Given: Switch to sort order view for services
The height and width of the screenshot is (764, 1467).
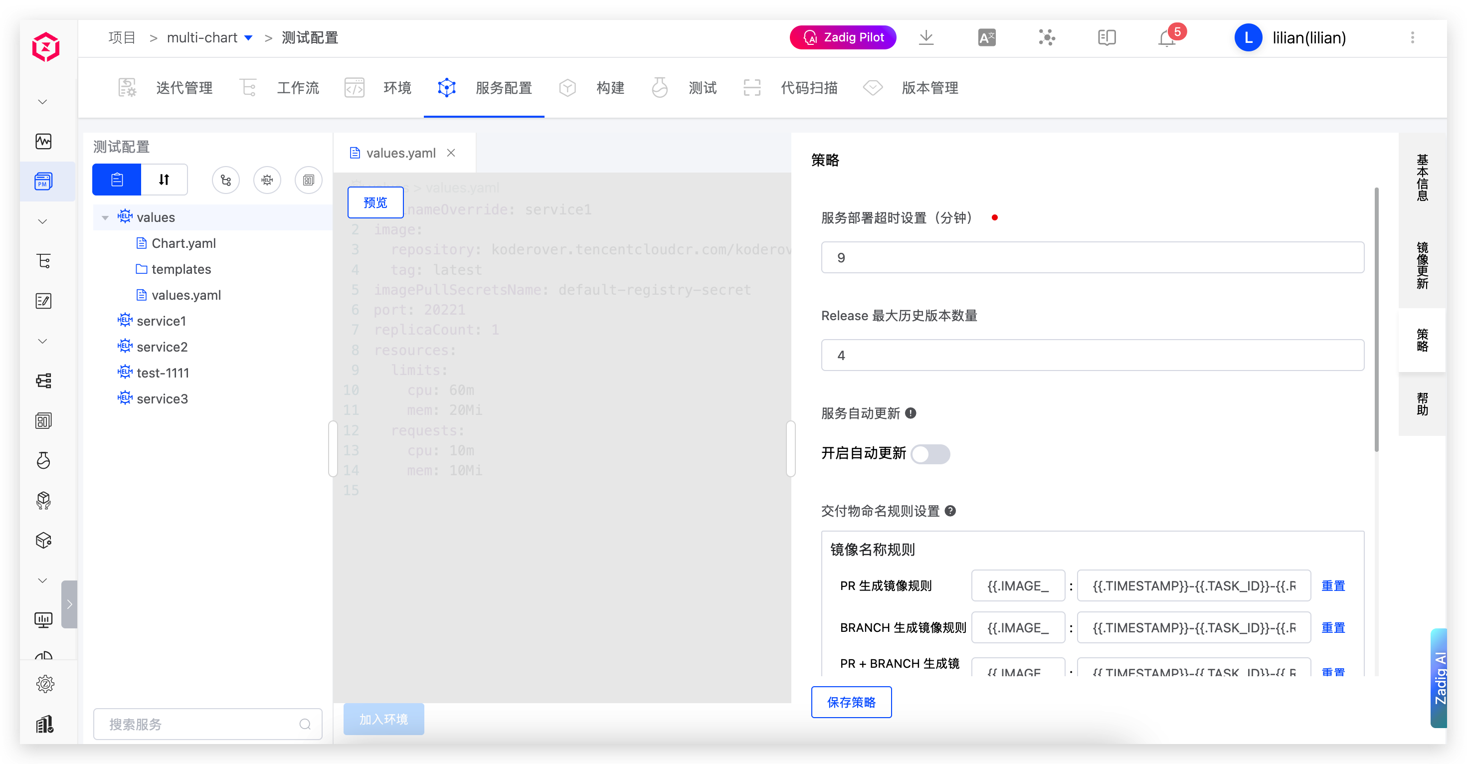Looking at the screenshot, I should pos(164,179).
